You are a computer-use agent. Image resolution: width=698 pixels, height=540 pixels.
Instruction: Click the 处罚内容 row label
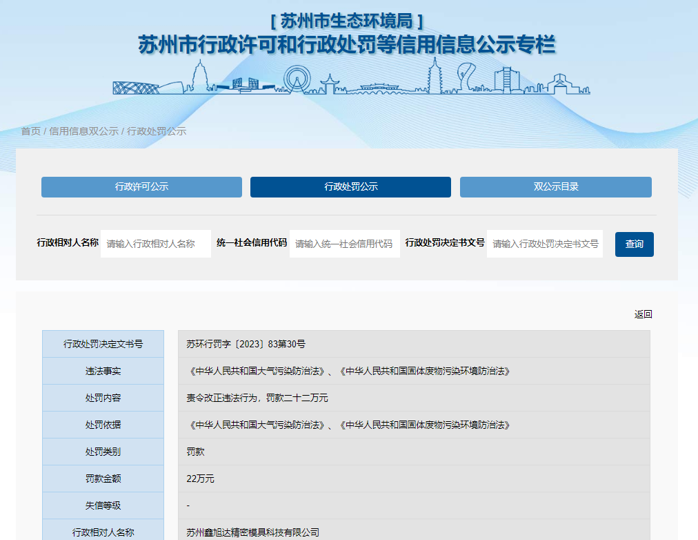(x=103, y=398)
